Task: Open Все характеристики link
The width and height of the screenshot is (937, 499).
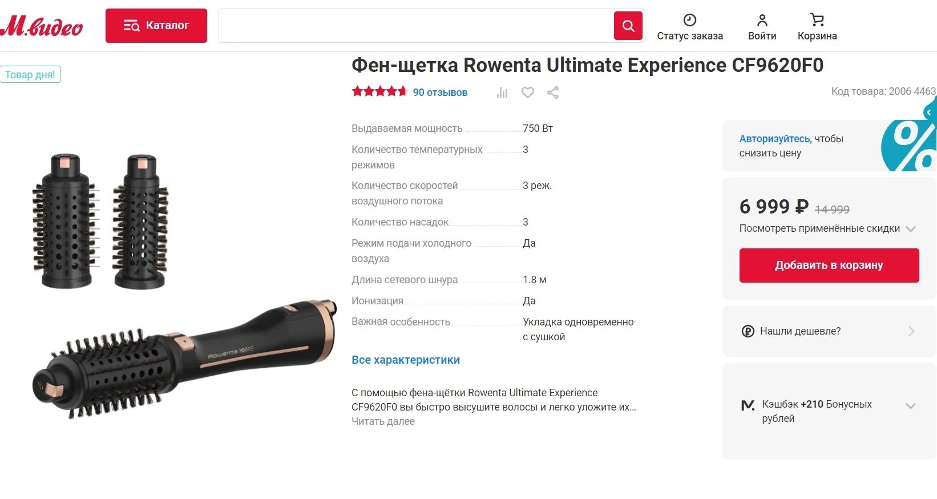Action: [x=406, y=360]
